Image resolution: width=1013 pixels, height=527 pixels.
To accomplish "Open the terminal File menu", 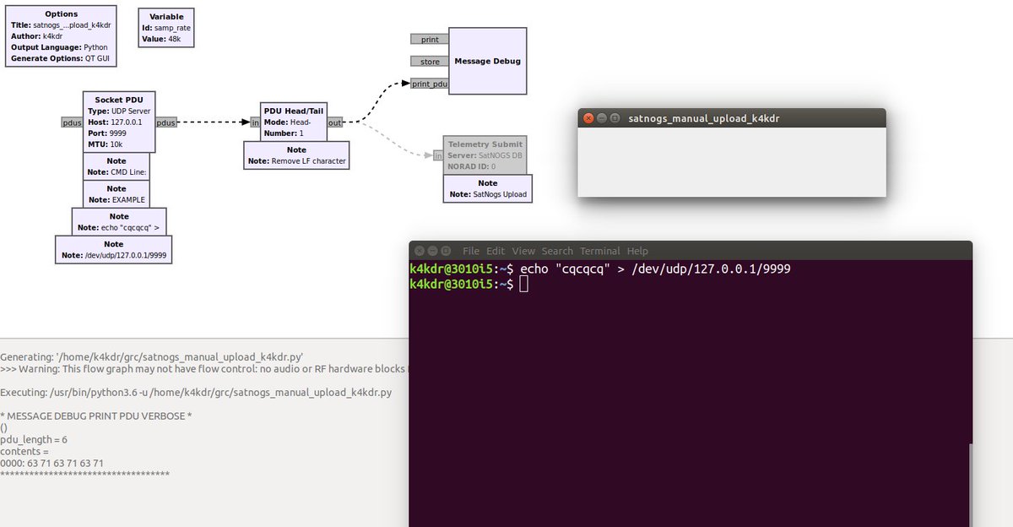I will point(471,251).
